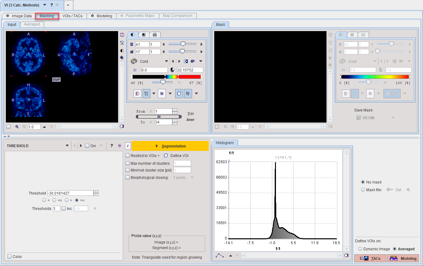Click the question mark help icon near THRESHOLD
The image size is (423, 266).
coord(112,146)
